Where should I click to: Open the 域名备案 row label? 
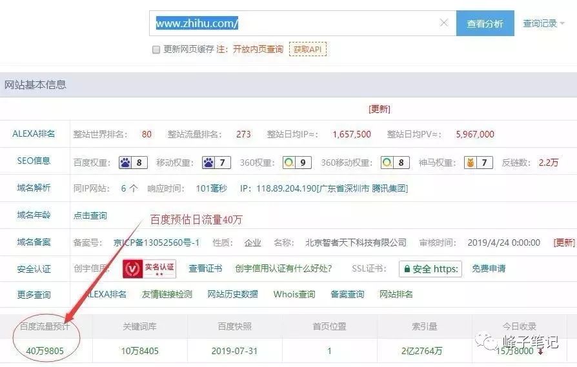coord(34,242)
